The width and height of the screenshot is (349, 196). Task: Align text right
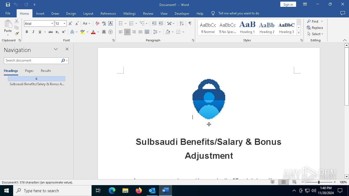134,32
